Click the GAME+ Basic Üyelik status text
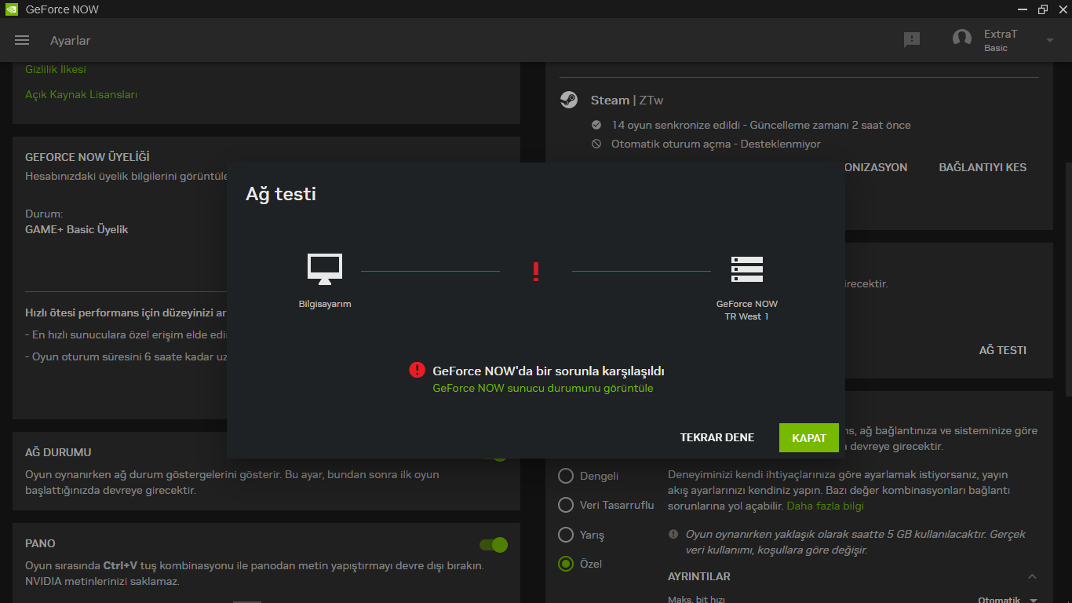The width and height of the screenshot is (1072, 603). coord(77,229)
